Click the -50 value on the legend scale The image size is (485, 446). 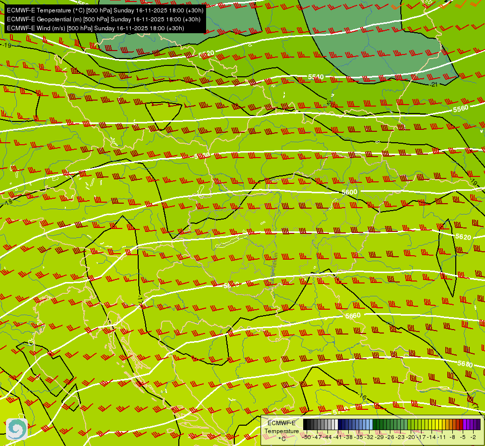pyautogui.click(x=307, y=437)
